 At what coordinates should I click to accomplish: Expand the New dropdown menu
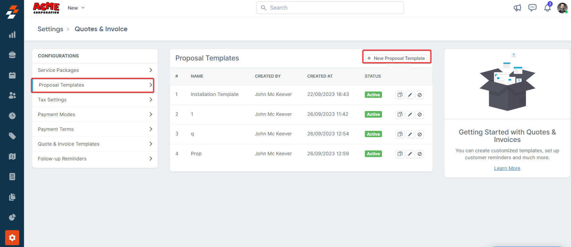(x=76, y=8)
